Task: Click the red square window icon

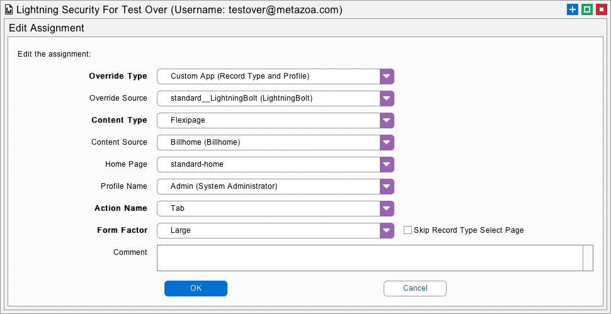Action: pyautogui.click(x=602, y=10)
